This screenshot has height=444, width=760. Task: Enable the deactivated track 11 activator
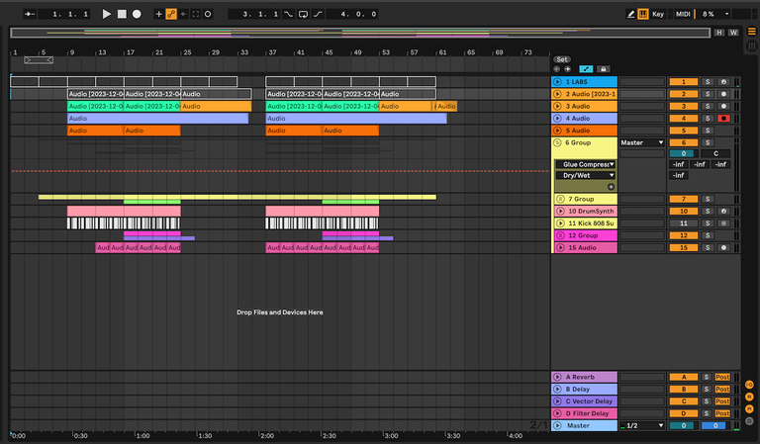684,223
